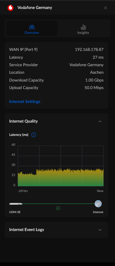The width and height of the screenshot is (115, 266).
Task: Click the Download Capacity 1.00 Gbps value
Action: pyautogui.click(x=94, y=80)
